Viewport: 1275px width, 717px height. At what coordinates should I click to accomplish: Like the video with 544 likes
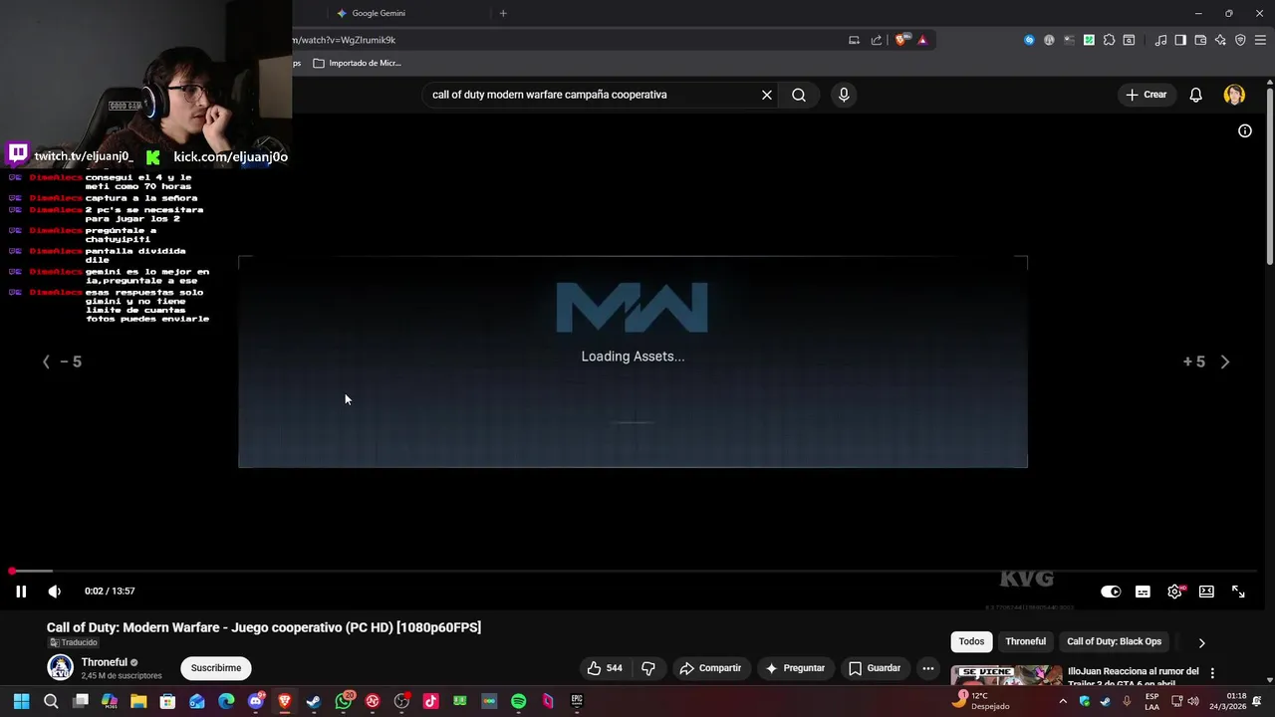point(605,668)
